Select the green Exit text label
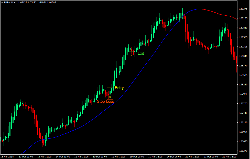The width and height of the screenshot is (250, 159). [x=141, y=53]
